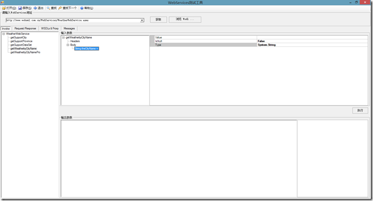Open the WSDLs & Proxy tab
Screen dimensions: 373x201
50,28
